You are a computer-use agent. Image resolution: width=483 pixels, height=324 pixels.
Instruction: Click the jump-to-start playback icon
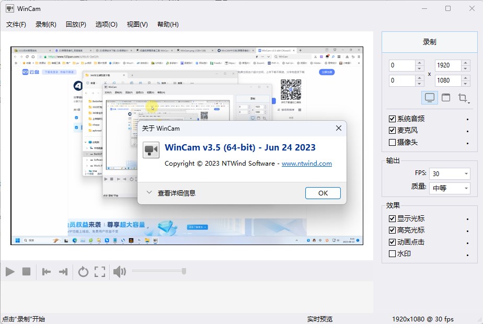[46, 271]
